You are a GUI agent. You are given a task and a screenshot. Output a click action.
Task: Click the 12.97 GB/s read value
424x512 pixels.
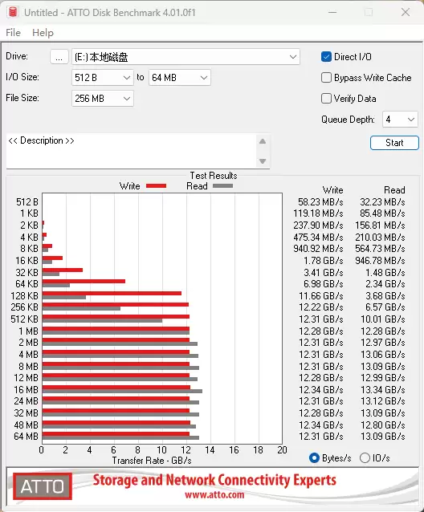point(383,343)
